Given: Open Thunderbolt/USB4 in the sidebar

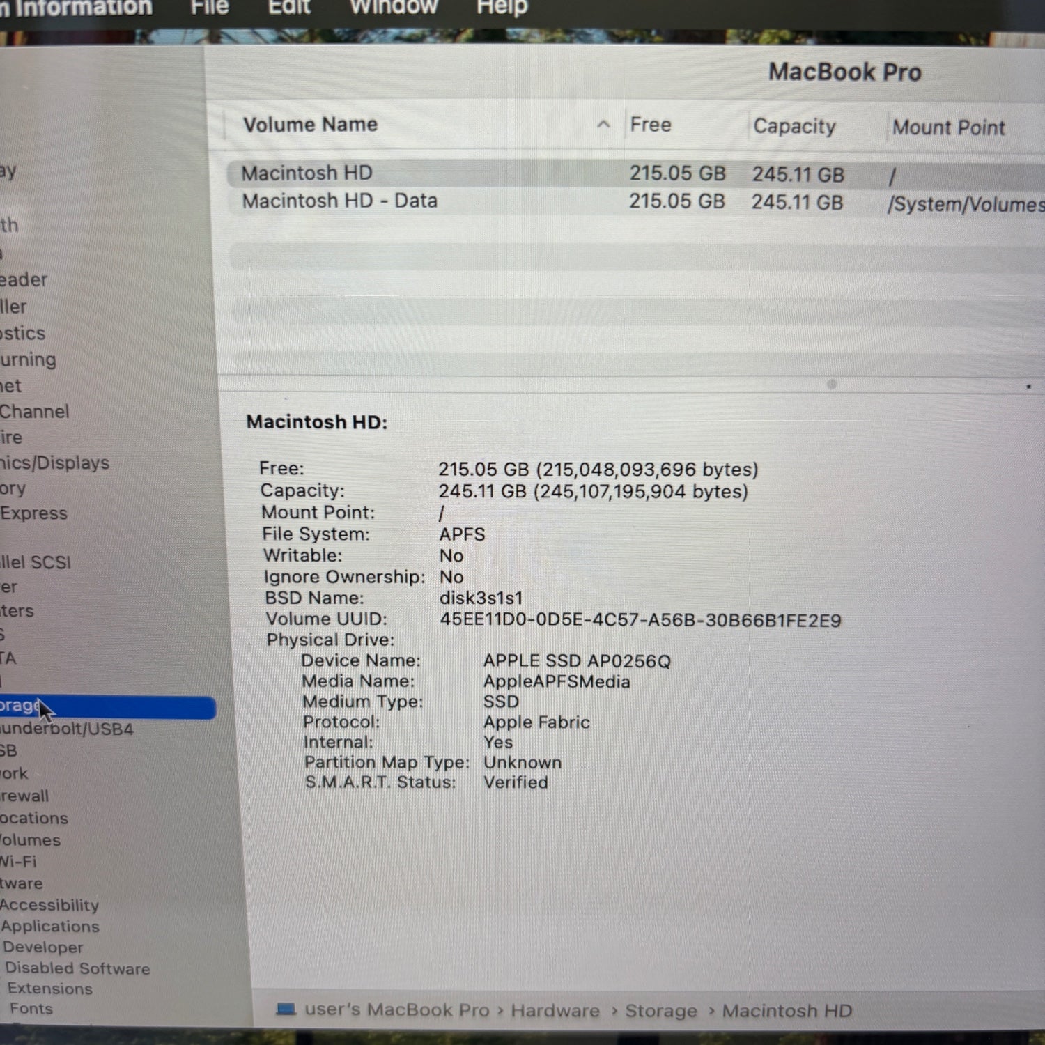Looking at the screenshot, I should 66,729.
